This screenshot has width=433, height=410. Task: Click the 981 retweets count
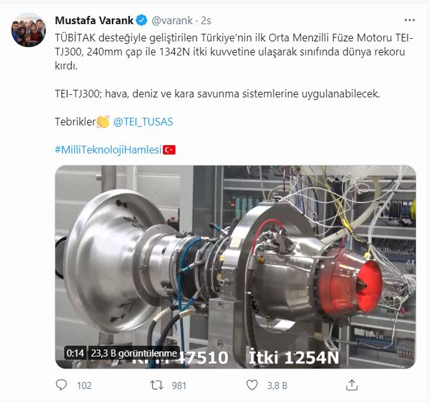179,386
